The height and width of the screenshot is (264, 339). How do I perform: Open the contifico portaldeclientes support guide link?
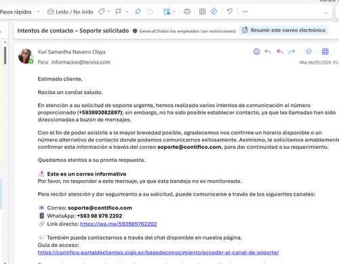tap(159, 252)
